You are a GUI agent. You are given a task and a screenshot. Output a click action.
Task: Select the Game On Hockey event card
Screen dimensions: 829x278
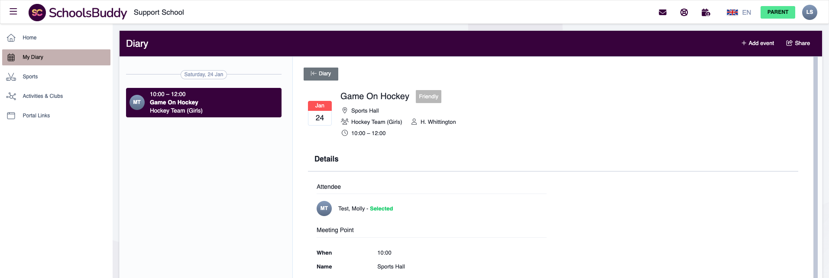click(x=204, y=103)
